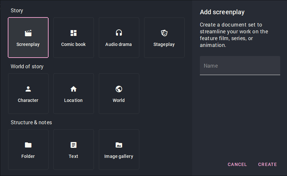Click the 'Text' card label

coord(74,156)
